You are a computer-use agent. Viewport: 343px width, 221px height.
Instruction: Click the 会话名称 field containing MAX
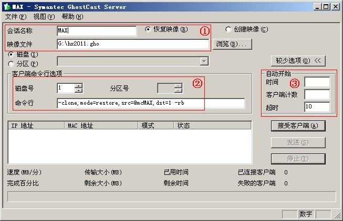[x=97, y=31]
